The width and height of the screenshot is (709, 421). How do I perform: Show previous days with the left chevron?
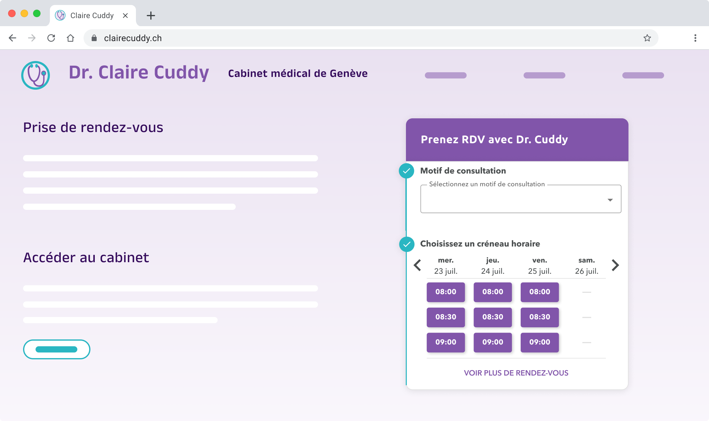pyautogui.click(x=417, y=265)
